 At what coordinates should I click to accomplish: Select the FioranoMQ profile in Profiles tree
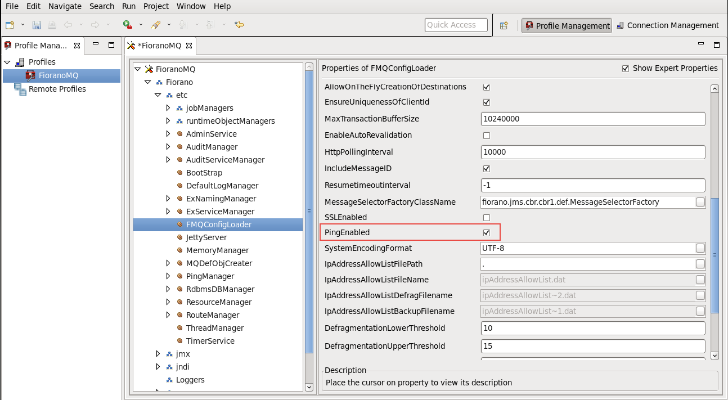pyautogui.click(x=58, y=75)
